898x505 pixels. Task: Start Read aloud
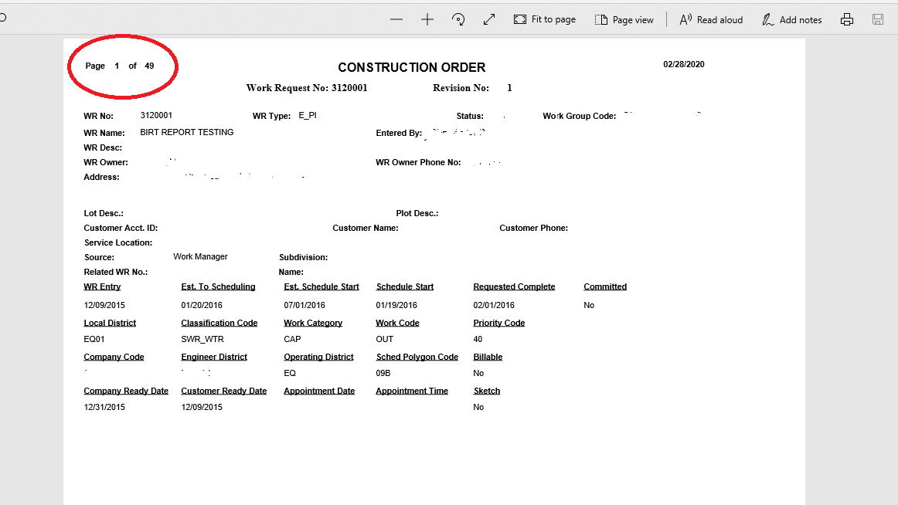pos(711,19)
